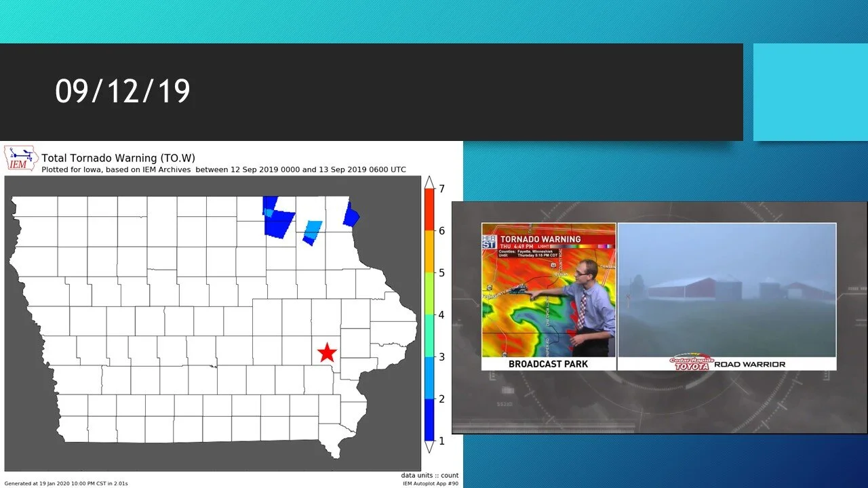
Task: Click the downward arrow beneath the color bar
Action: (x=429, y=447)
